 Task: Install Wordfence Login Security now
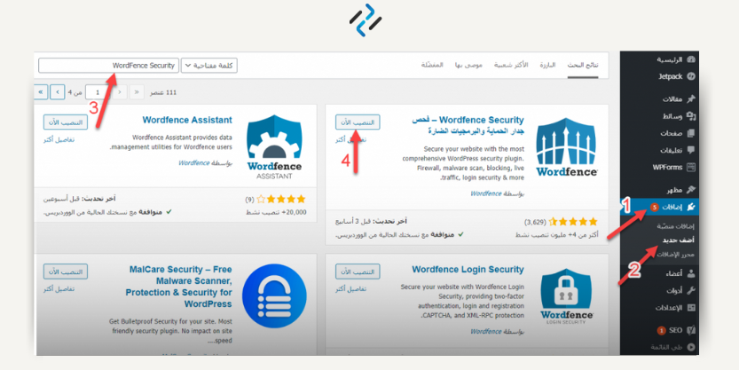click(358, 272)
